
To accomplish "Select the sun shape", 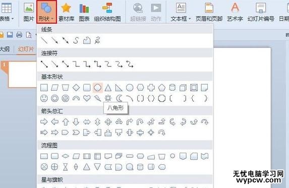I will pos(108,98).
